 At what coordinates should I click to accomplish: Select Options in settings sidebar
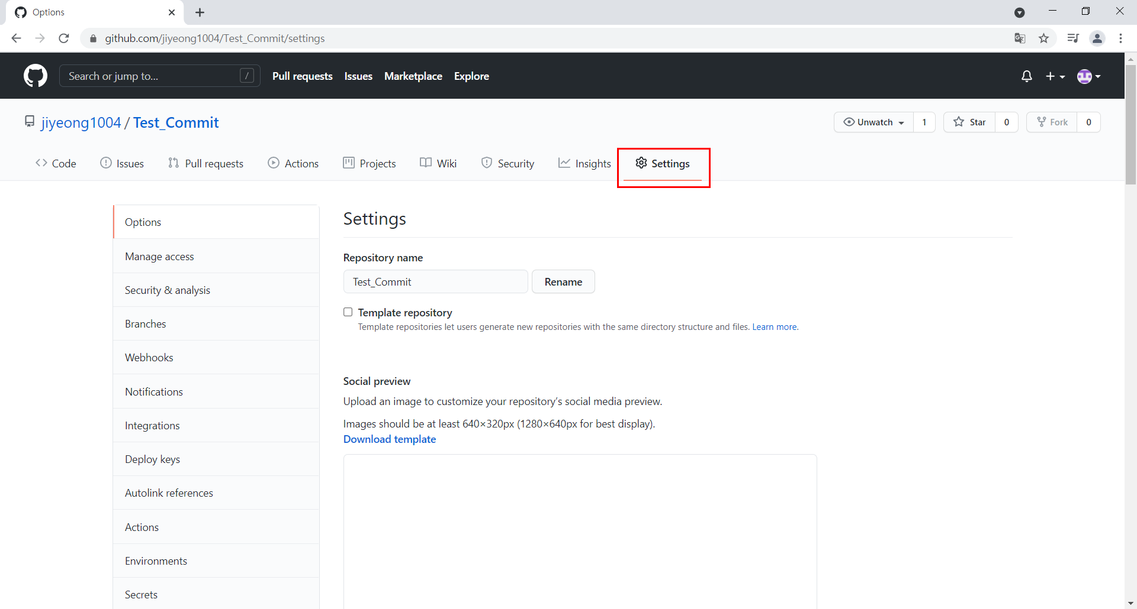tap(216, 222)
